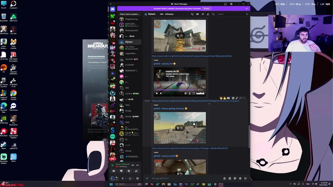Open 'gh3st5 - unlucky As f' embed title
Image resolution: width=333 pixels, height=187 pixels.
(x=164, y=64)
